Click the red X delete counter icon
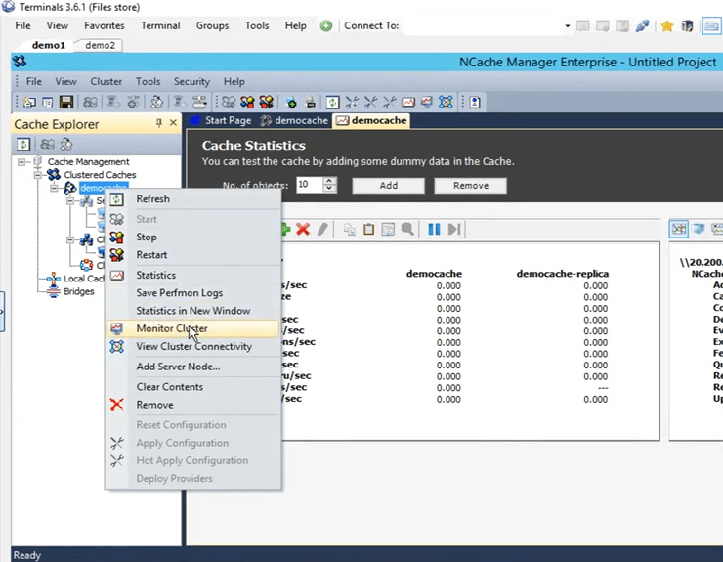 [x=303, y=229]
